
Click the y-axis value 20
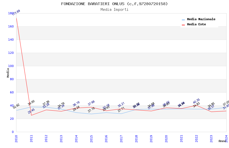12,119
